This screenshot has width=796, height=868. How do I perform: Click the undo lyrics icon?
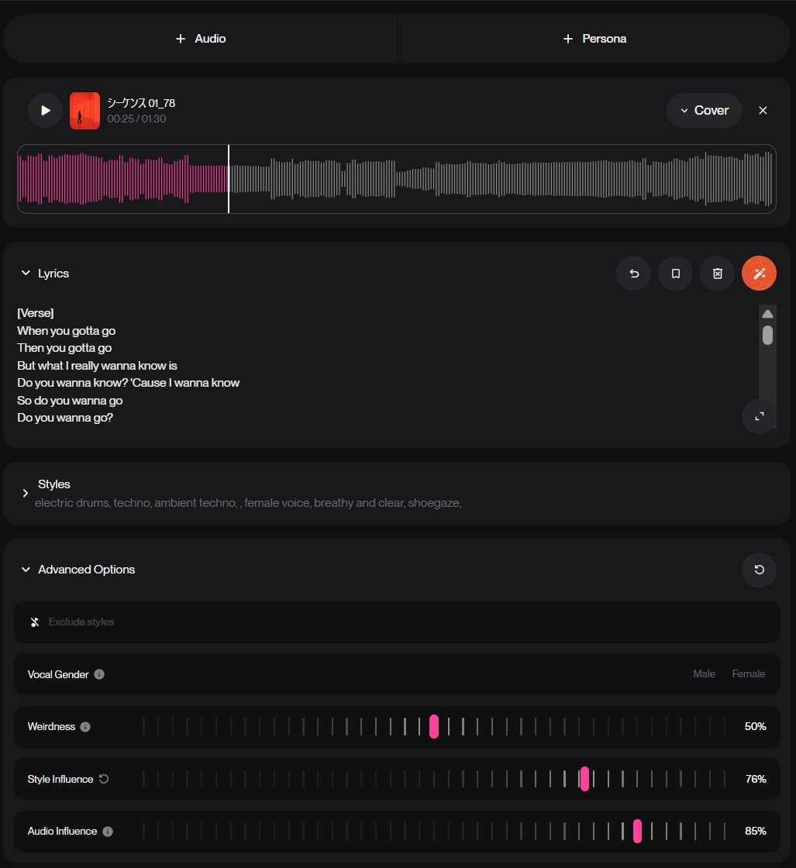(x=634, y=274)
